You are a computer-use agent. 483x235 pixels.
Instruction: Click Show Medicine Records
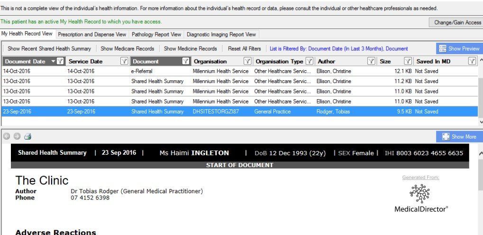(191, 49)
